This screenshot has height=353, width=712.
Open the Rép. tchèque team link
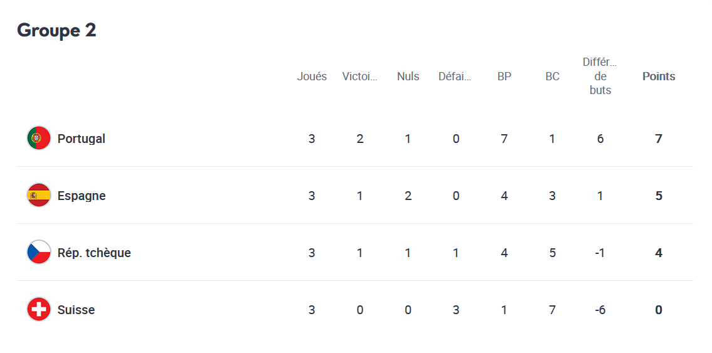(x=94, y=253)
